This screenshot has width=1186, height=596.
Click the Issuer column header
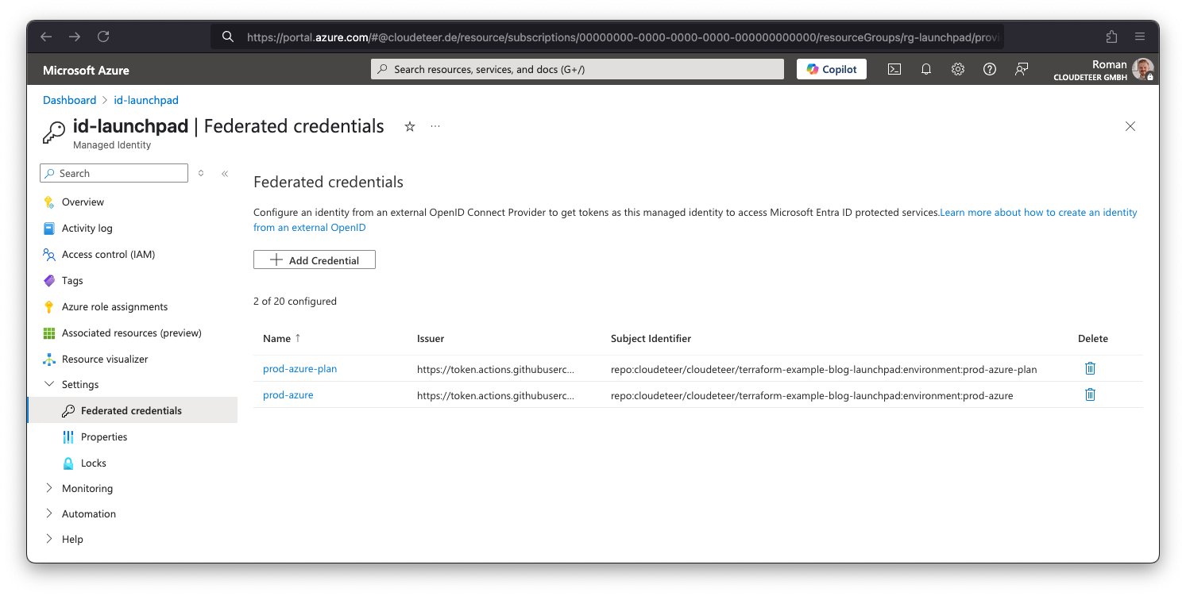[431, 338]
